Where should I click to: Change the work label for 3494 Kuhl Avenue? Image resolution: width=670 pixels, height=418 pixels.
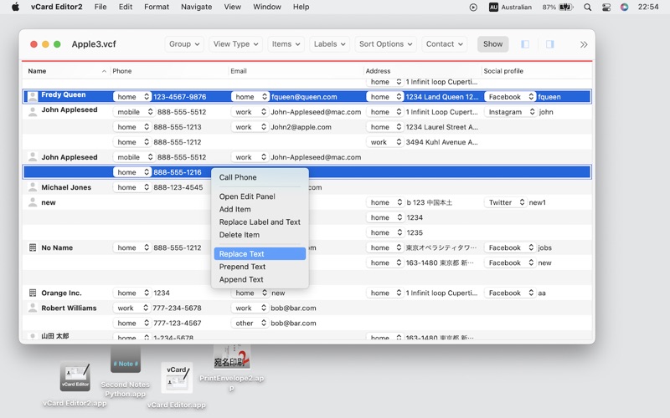coord(384,142)
